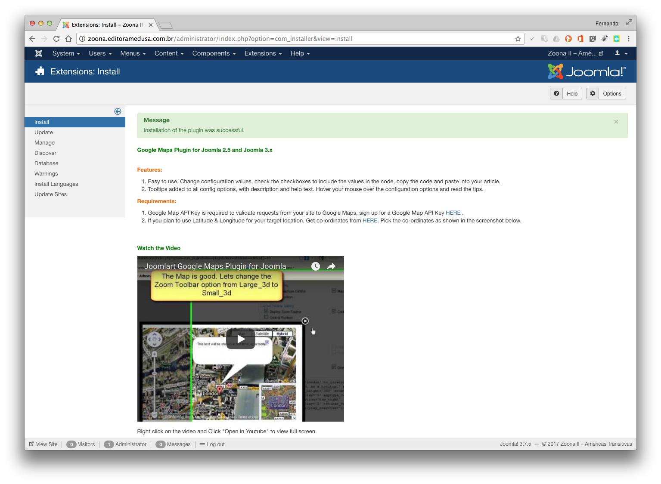The height and width of the screenshot is (484, 661).
Task: Click the Joomla! logo in the header
Action: 587,71
